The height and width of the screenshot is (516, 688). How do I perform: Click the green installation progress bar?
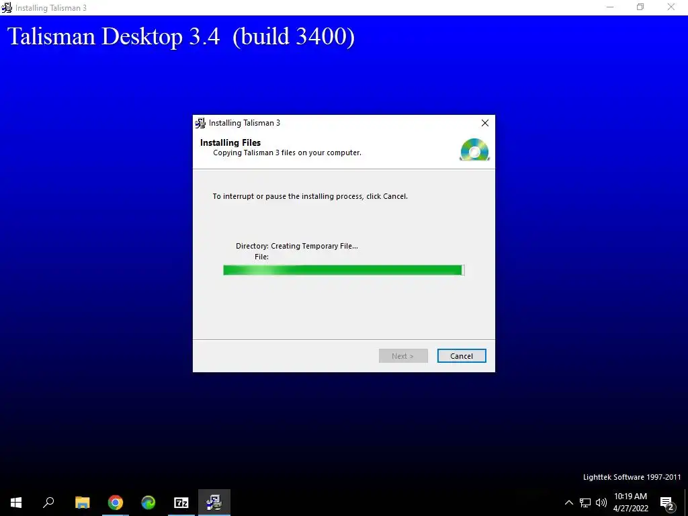coord(343,270)
